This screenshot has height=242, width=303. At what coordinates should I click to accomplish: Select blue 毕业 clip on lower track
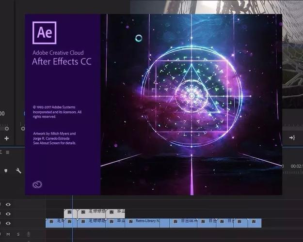[x=115, y=223]
